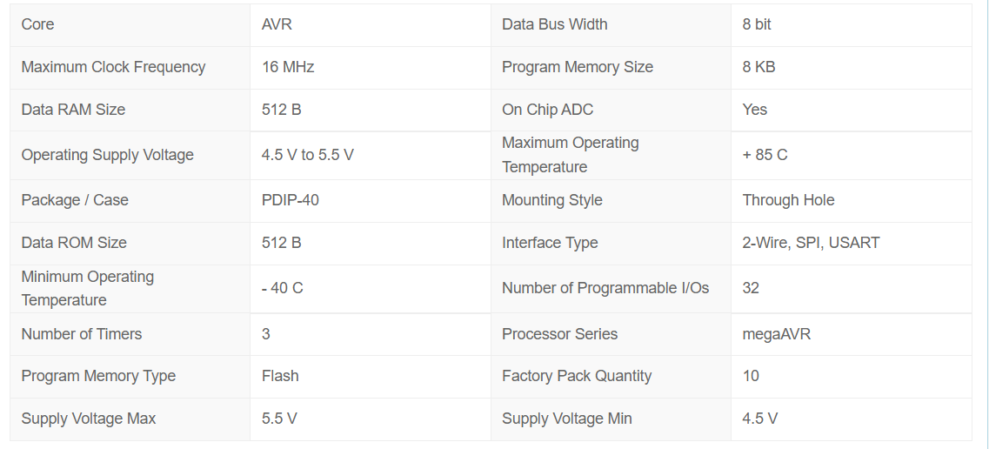Select the megaAVR processor series value

(x=776, y=334)
